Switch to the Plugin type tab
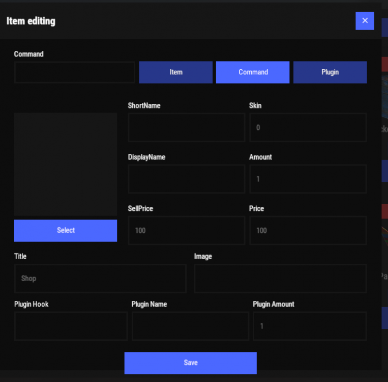Screen dimensions: 388x382 pyautogui.click(x=330, y=72)
